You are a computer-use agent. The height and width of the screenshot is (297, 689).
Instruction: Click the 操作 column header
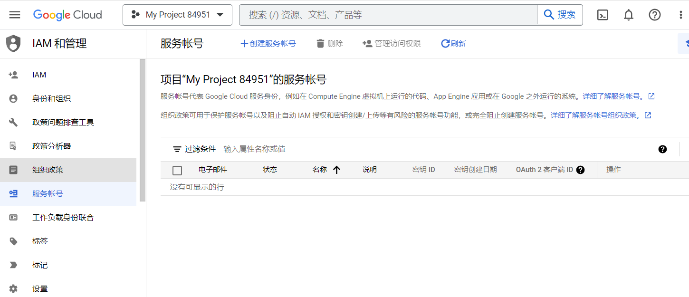coord(613,170)
